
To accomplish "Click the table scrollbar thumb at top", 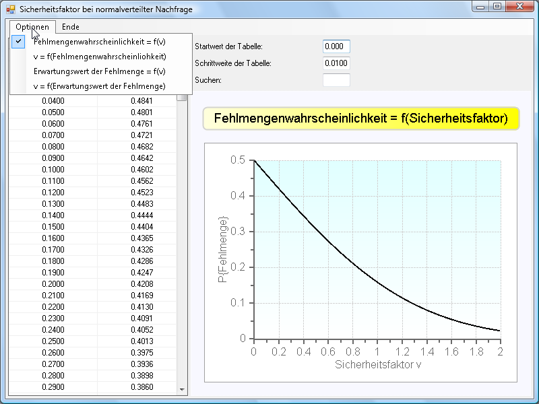I will [x=181, y=97].
